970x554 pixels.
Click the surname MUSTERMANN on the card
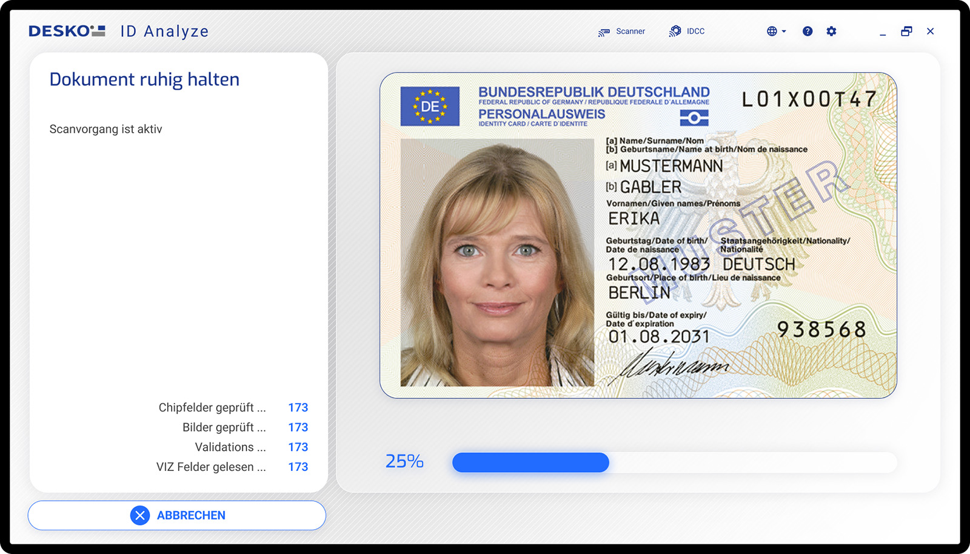(671, 166)
